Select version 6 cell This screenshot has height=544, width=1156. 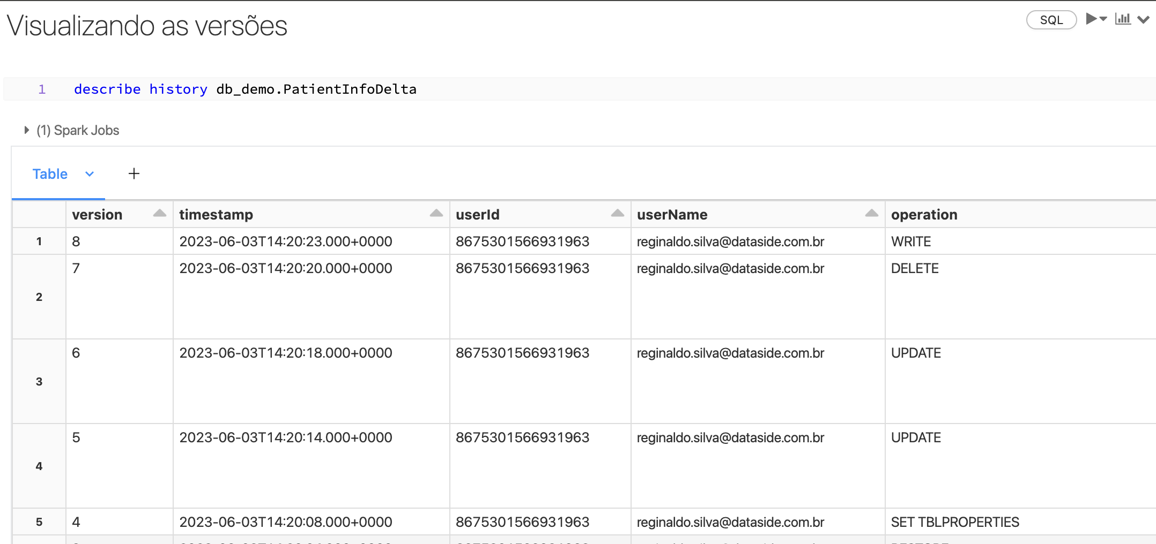119,381
